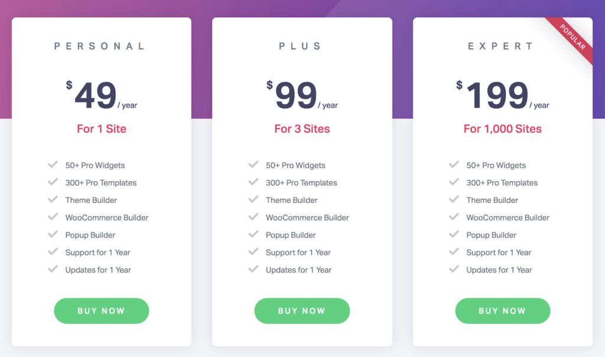Select the checkmark beside Plus's Popup Builder feature
The image size is (605, 357).
coord(253,235)
